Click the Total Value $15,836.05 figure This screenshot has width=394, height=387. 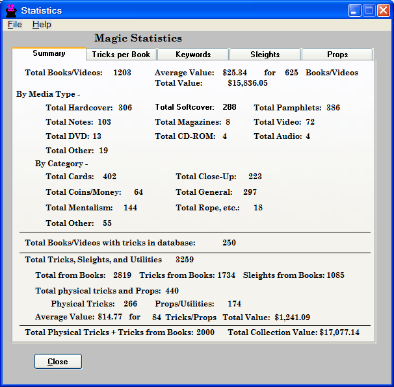click(x=247, y=83)
